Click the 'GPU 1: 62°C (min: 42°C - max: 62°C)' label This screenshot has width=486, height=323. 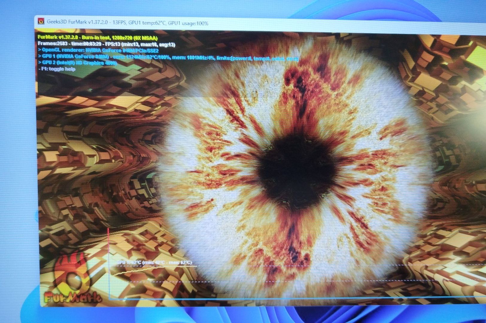(x=154, y=262)
